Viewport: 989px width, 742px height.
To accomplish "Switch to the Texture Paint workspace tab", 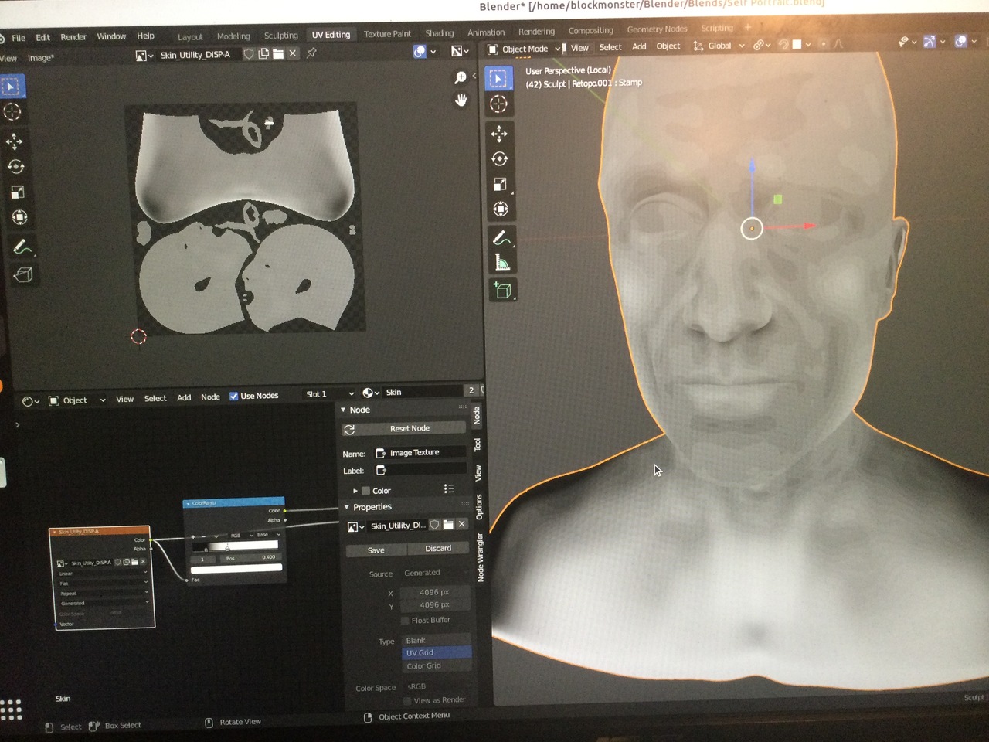I will (387, 34).
